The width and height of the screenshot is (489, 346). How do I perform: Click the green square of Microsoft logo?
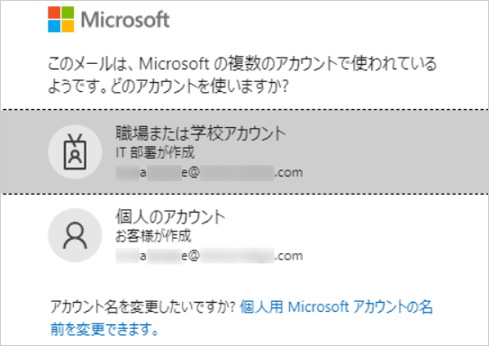68,13
